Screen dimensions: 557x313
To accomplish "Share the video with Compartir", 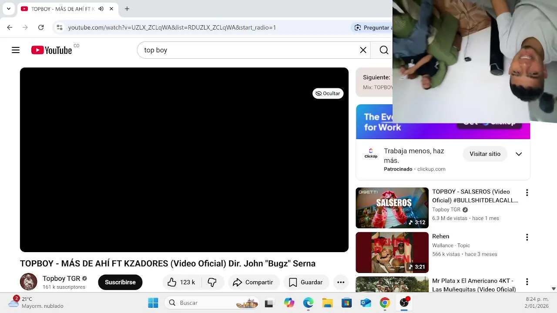I will click(x=253, y=282).
